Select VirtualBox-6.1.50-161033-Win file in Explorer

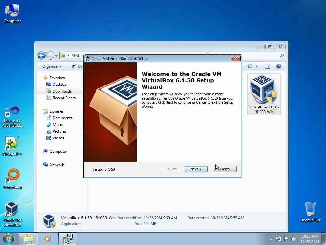coord(264,94)
